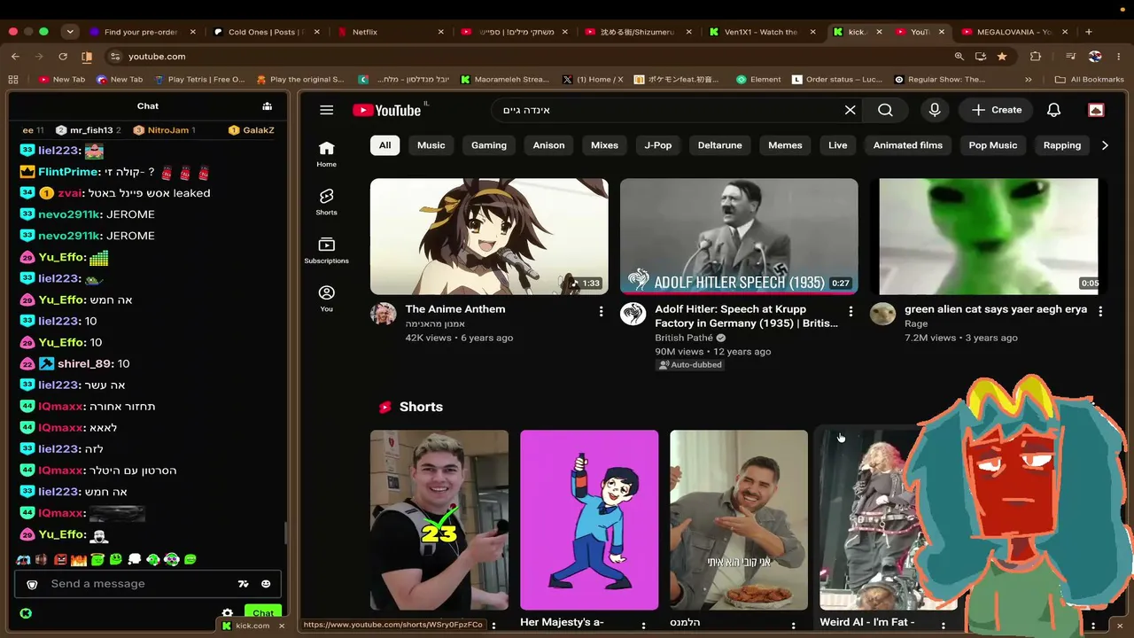Select the Gaming filter chip

[x=489, y=145]
